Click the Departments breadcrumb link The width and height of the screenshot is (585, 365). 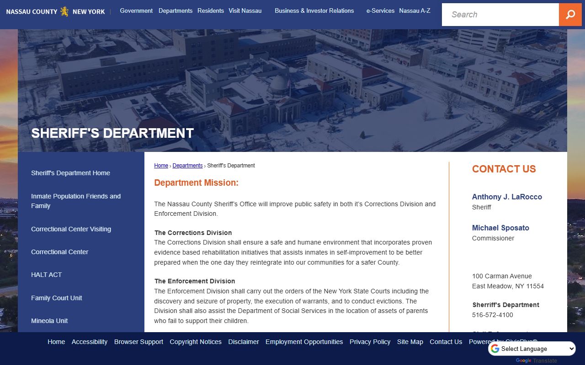pyautogui.click(x=187, y=166)
